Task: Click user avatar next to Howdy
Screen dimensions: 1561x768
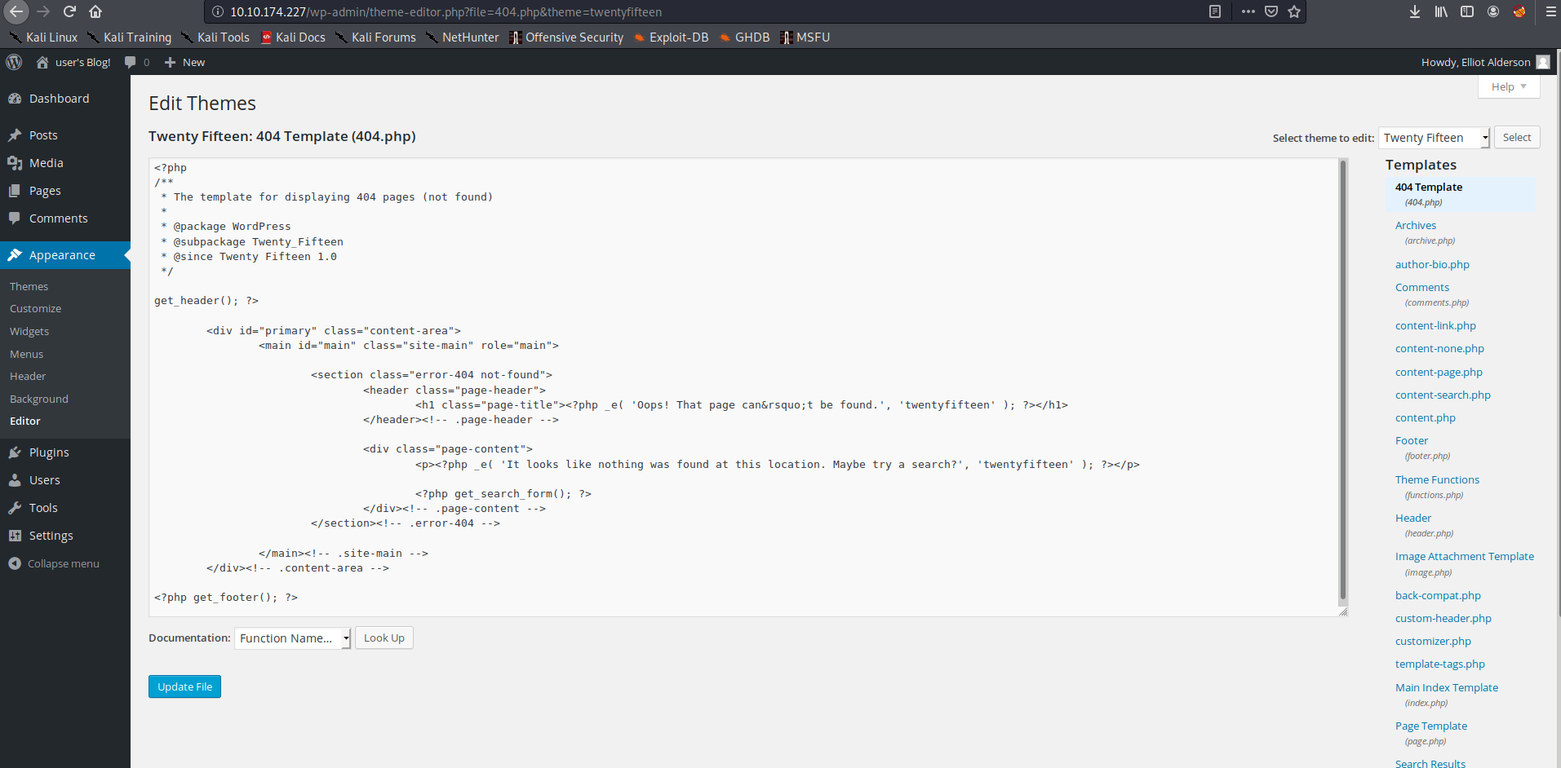Action: [1543, 62]
